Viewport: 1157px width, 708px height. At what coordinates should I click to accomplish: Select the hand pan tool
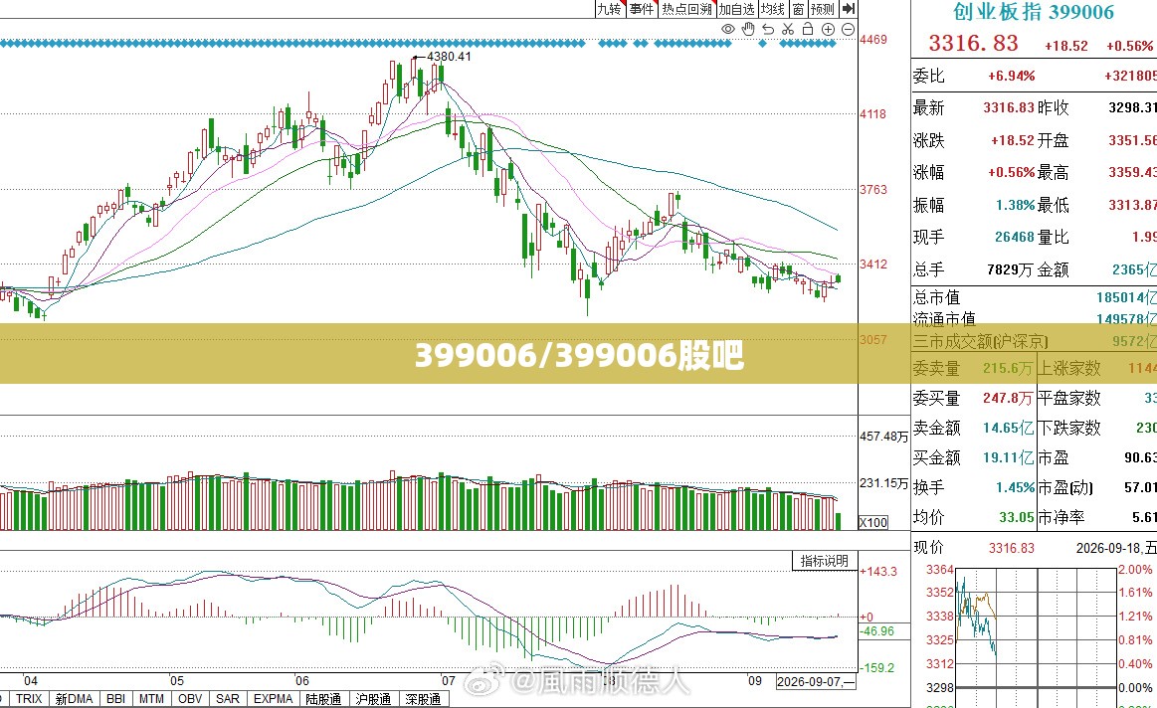point(748,29)
